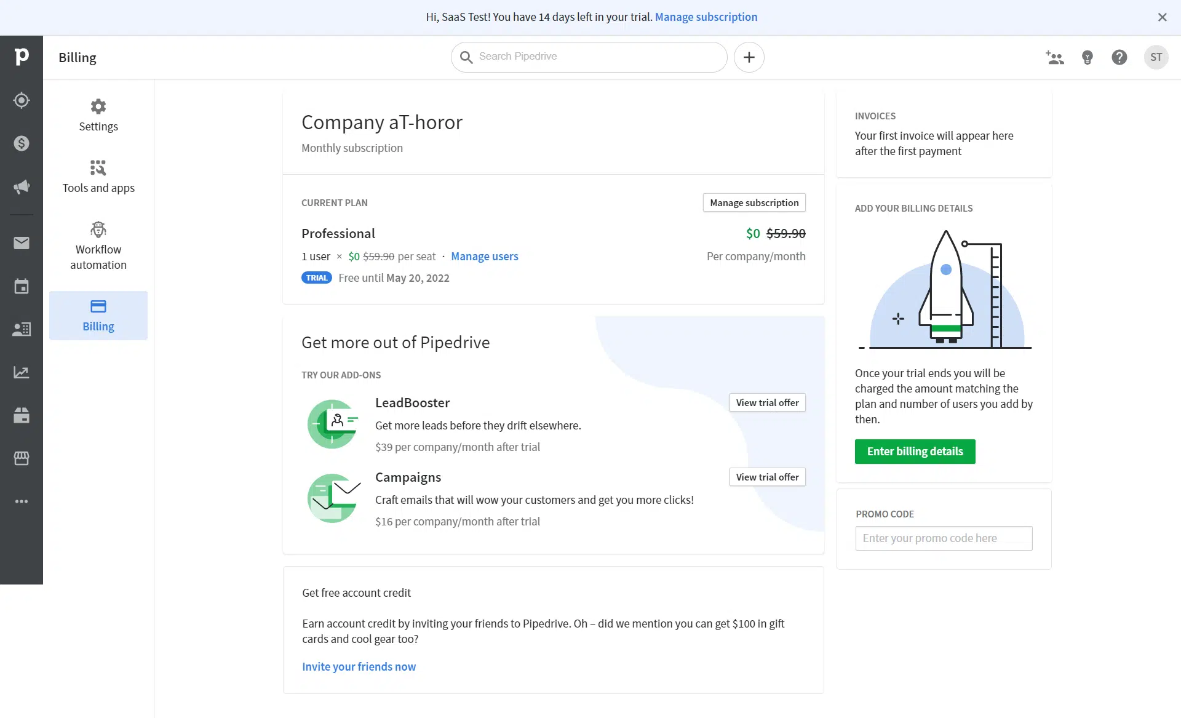Click the "Per company/month" label
This screenshot has width=1181, height=718.
(x=756, y=257)
